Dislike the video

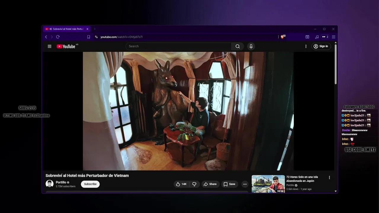pyautogui.click(x=194, y=184)
